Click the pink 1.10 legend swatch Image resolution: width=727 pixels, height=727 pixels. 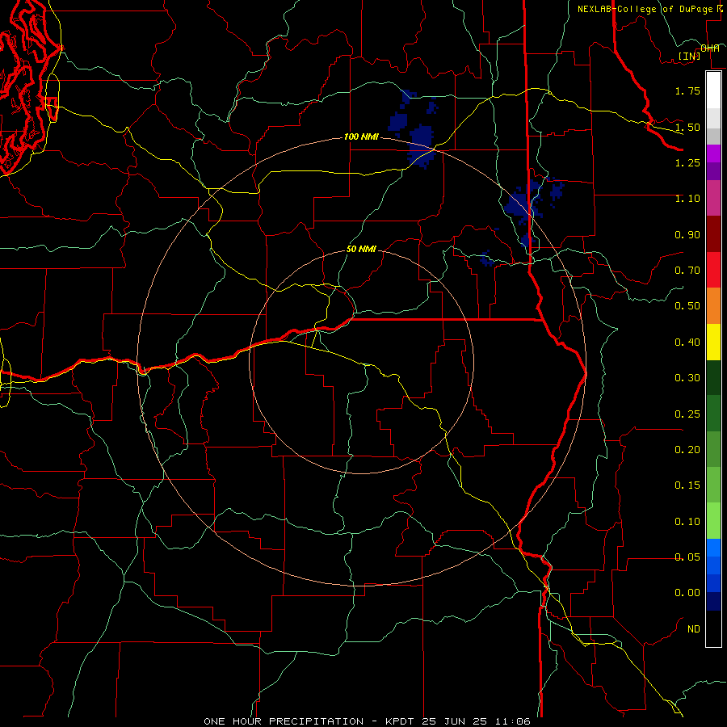click(713, 199)
